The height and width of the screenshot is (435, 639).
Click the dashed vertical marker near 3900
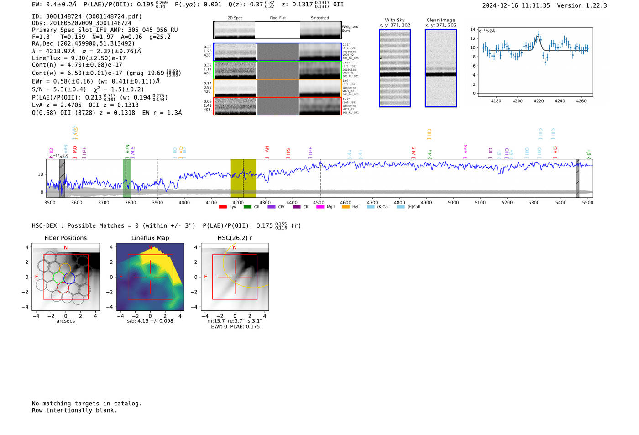158,178
